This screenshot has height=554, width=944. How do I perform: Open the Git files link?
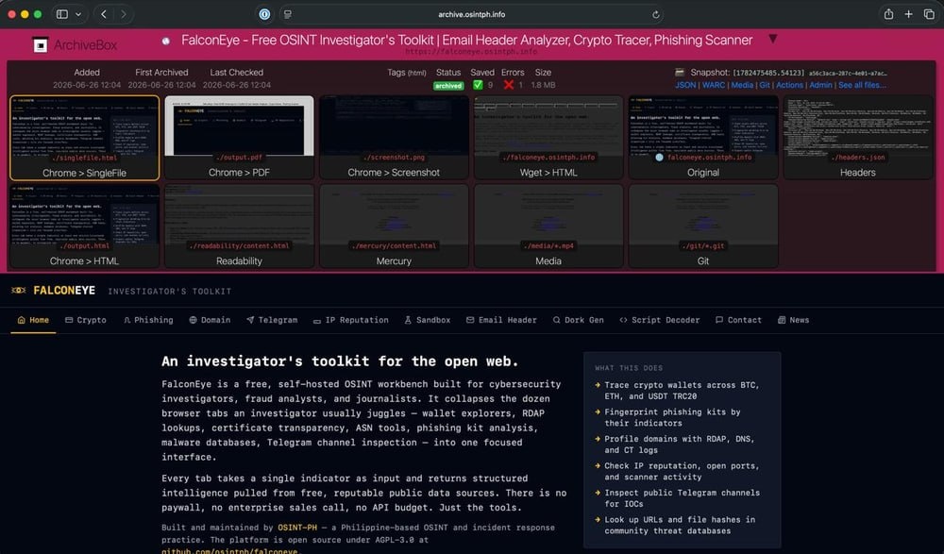pyautogui.click(x=765, y=85)
